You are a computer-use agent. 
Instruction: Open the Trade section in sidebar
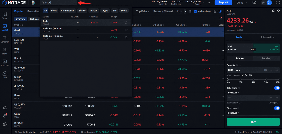click(5, 16)
